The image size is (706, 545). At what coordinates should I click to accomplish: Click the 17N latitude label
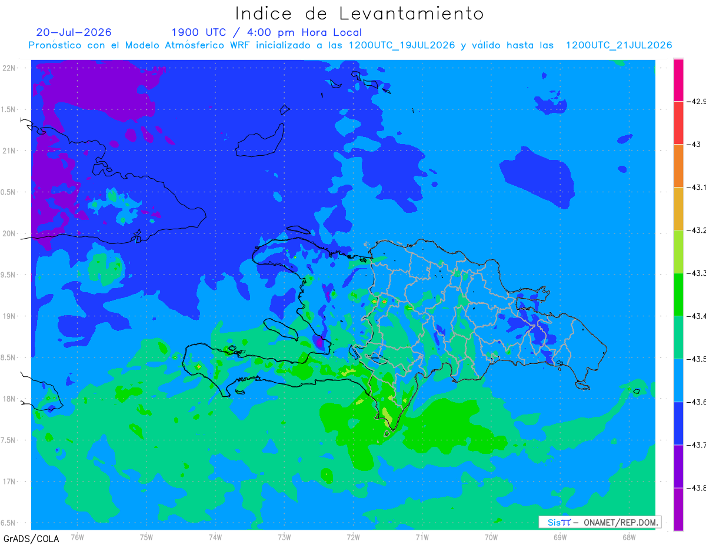pyautogui.click(x=8, y=482)
